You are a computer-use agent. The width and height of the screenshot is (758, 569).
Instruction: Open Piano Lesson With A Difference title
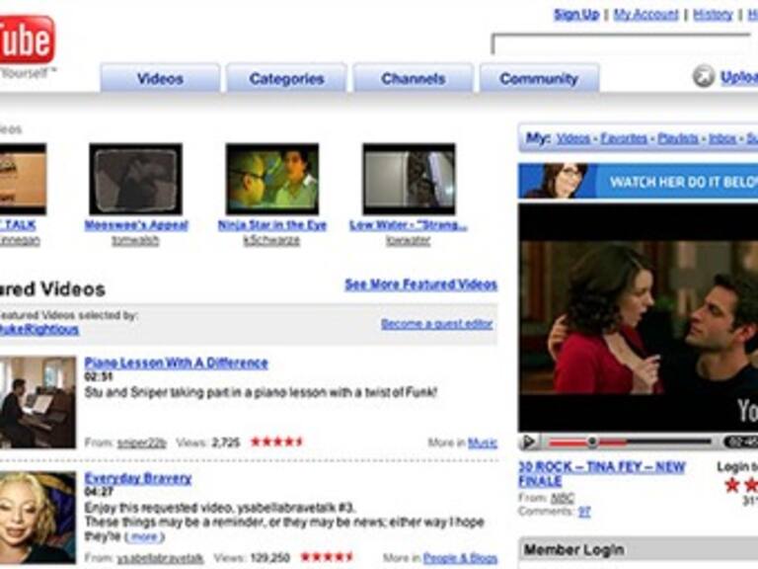coord(176,363)
